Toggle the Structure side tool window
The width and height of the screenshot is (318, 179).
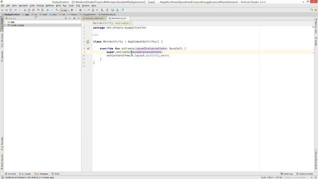point(2,41)
